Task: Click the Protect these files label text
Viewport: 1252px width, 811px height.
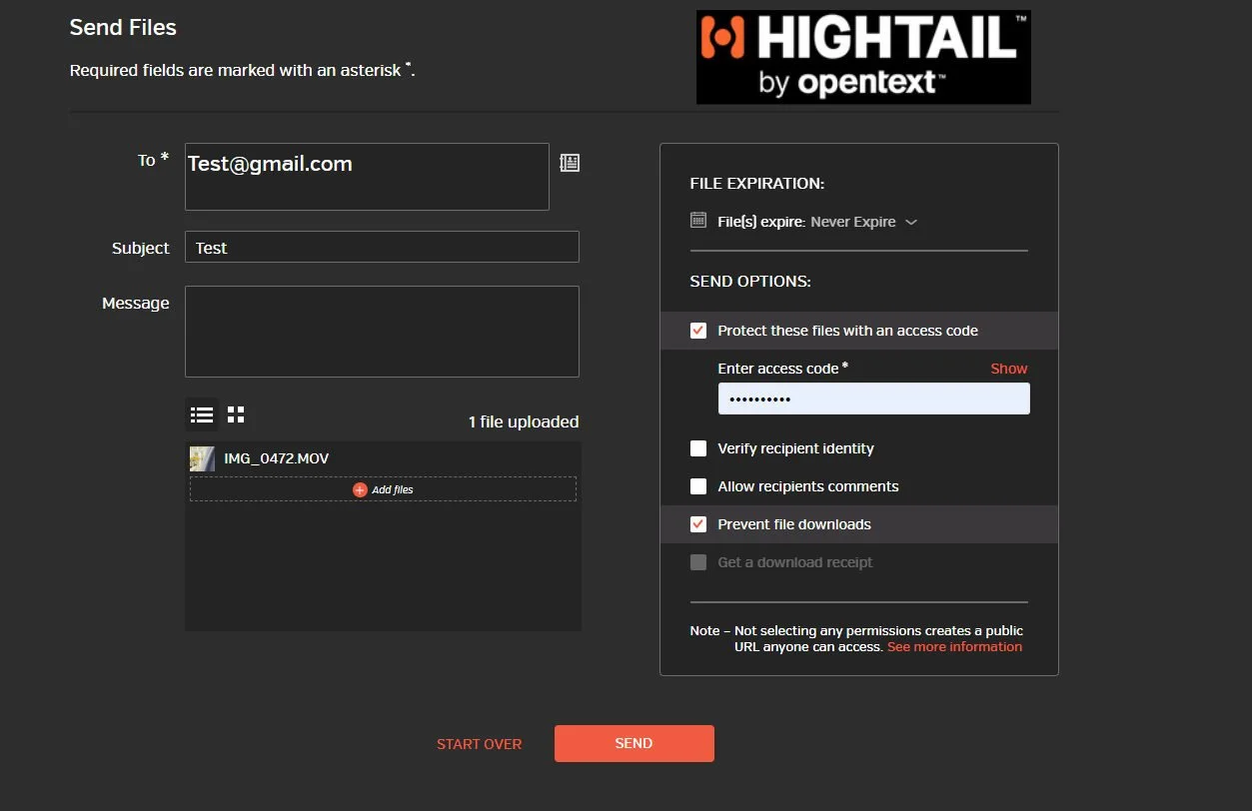Action: click(x=848, y=331)
